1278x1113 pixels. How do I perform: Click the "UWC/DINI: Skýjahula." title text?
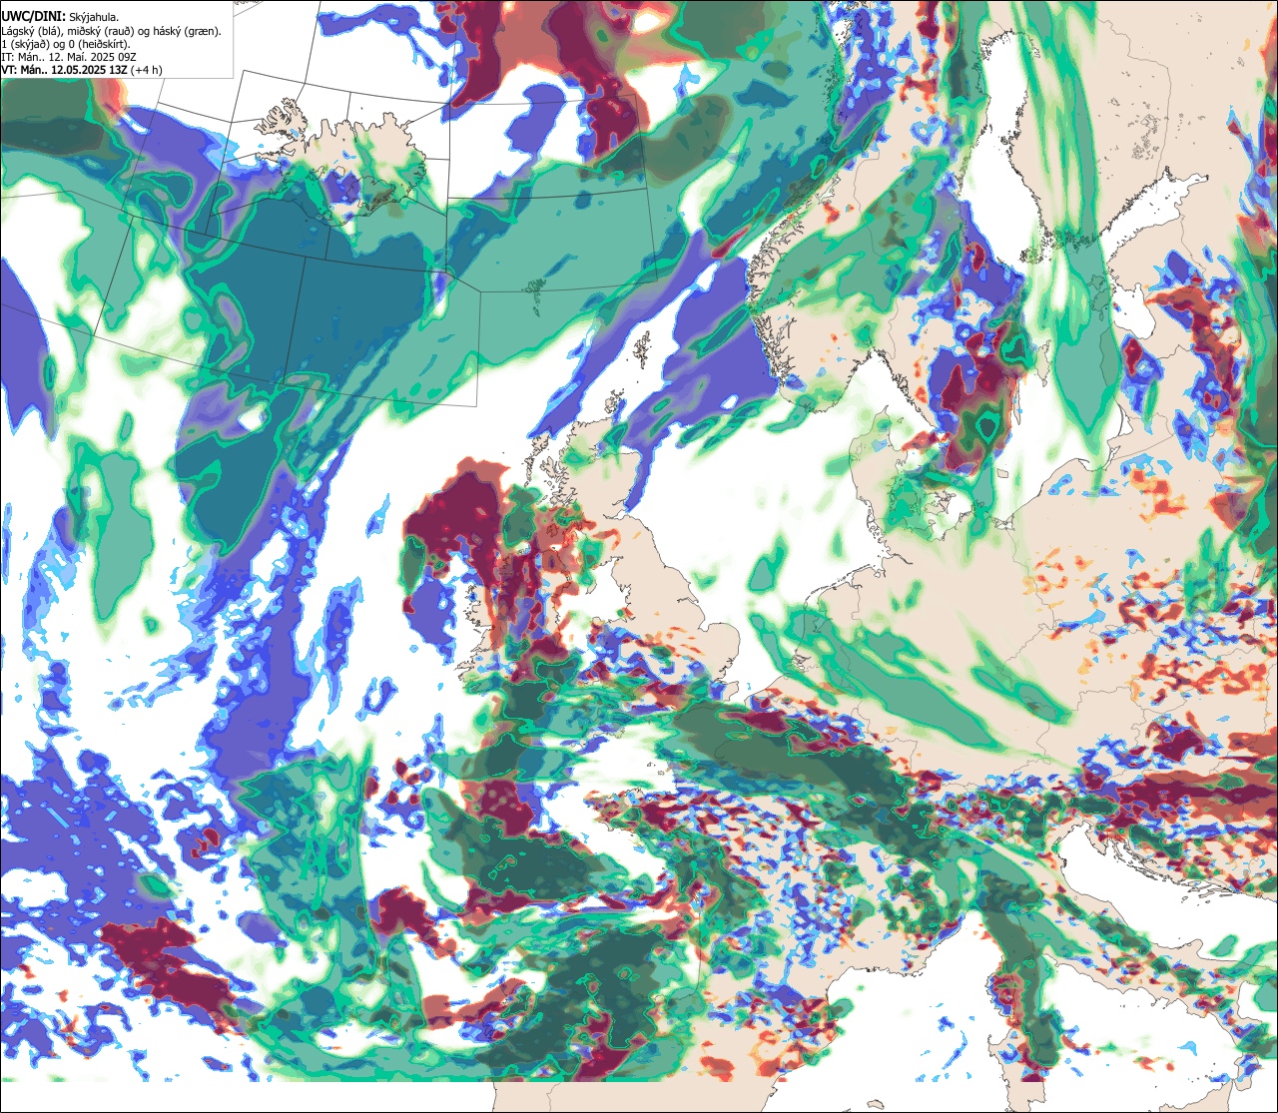[x=61, y=17]
